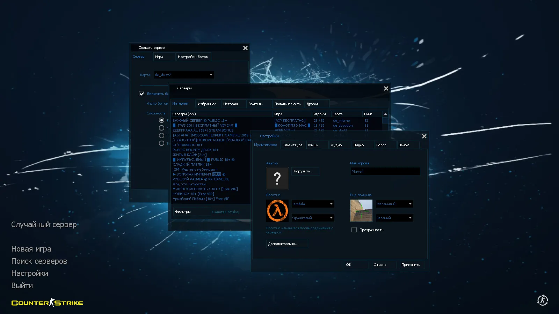Click the Player name input field
Viewport: 559px width, 314px height.
tap(384, 171)
